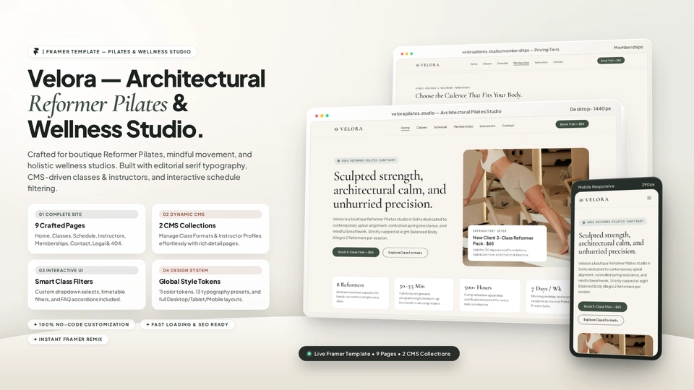The image size is (694, 390).
Task: Open the hamburger menu in the mobile mockup
Action: click(x=649, y=198)
